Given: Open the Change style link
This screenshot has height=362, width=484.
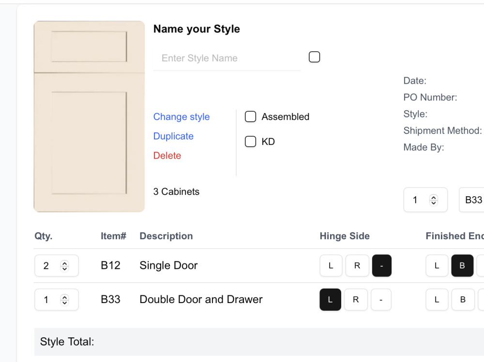Looking at the screenshot, I should point(181,117).
